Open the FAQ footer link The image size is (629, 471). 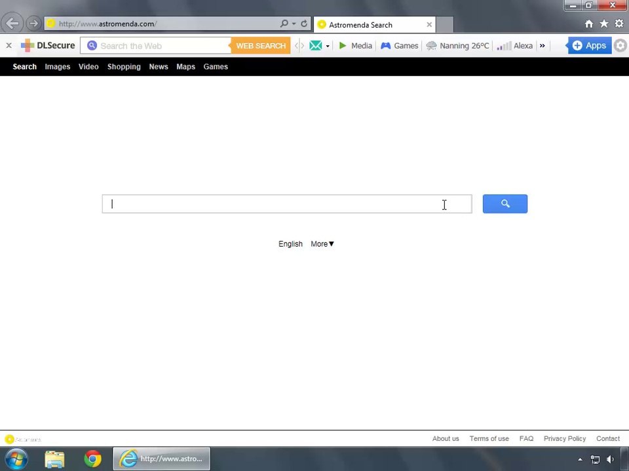(x=526, y=438)
